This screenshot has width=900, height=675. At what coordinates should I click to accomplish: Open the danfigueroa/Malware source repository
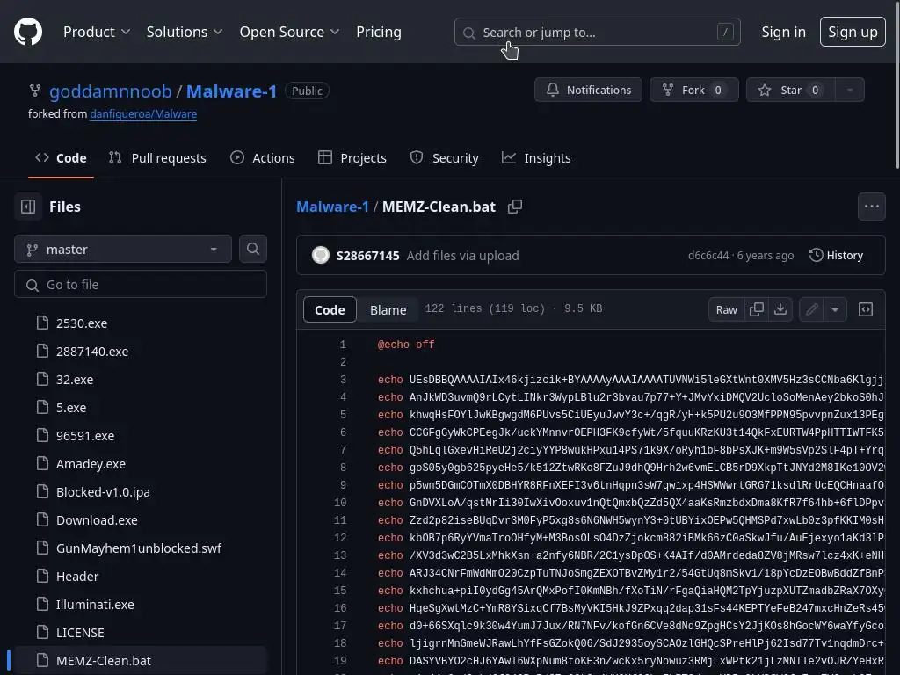coord(143,113)
